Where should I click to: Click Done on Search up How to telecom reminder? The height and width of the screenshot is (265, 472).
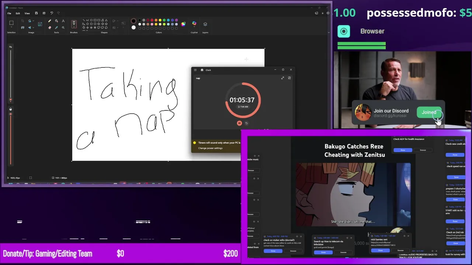coord(323,252)
